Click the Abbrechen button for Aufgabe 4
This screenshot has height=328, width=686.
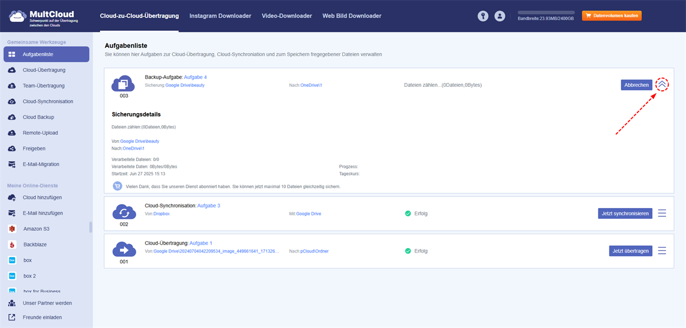click(636, 85)
